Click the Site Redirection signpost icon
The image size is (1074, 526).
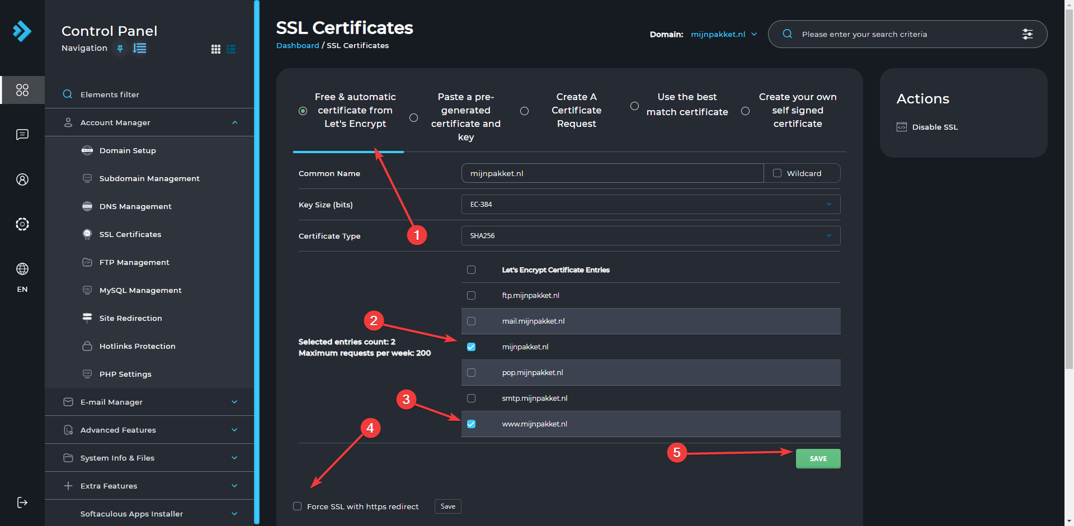(x=87, y=318)
